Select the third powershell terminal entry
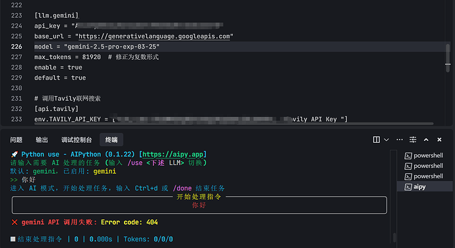 click(424, 176)
